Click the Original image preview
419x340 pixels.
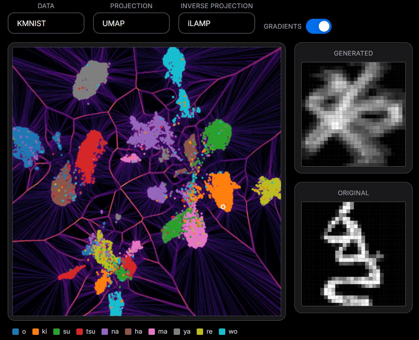(x=353, y=254)
